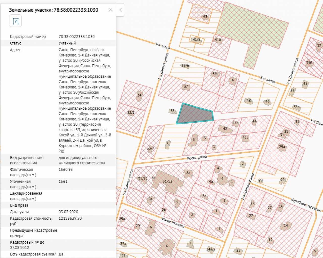Select building marker 8a

[188, 173]
